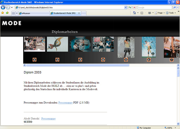The image size is (180, 129).
Task: Switch to the eMuseum tab
Action: pos(34,13)
